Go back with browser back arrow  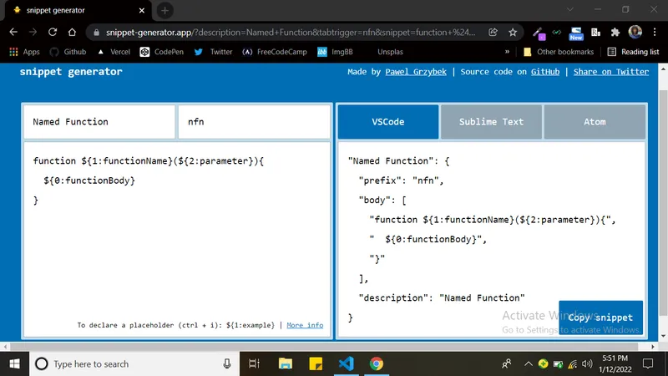tap(13, 33)
